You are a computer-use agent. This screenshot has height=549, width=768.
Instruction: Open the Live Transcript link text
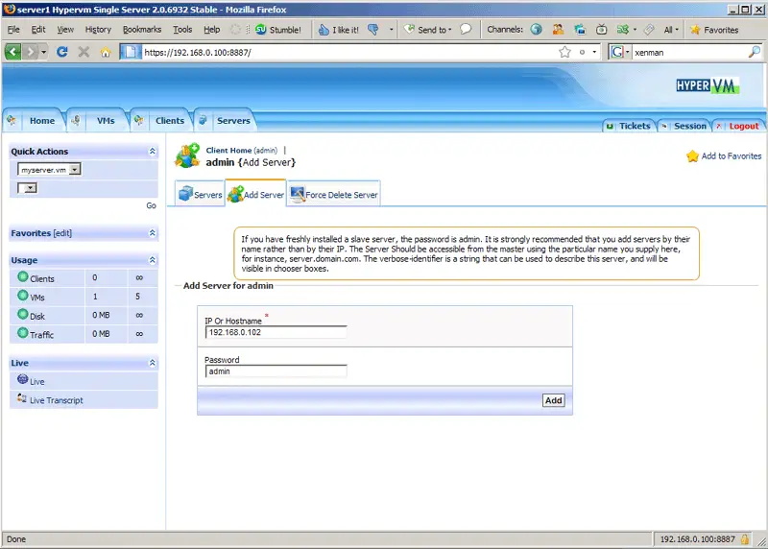(x=57, y=400)
